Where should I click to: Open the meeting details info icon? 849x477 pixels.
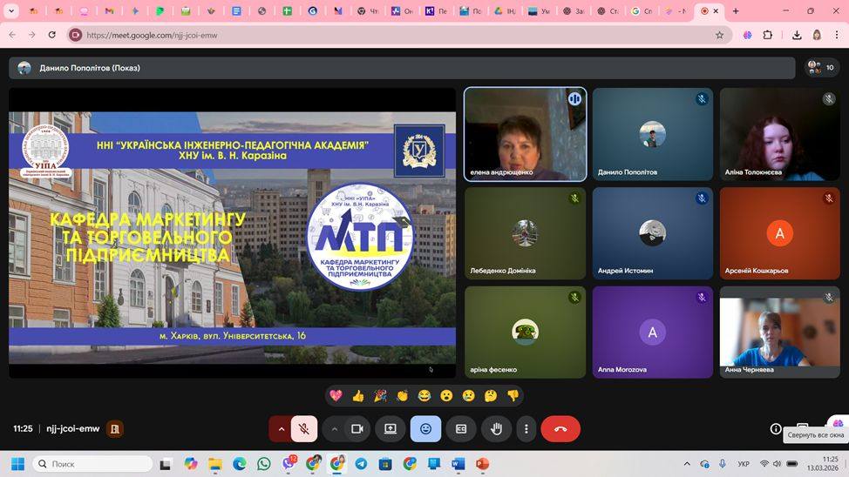click(775, 429)
